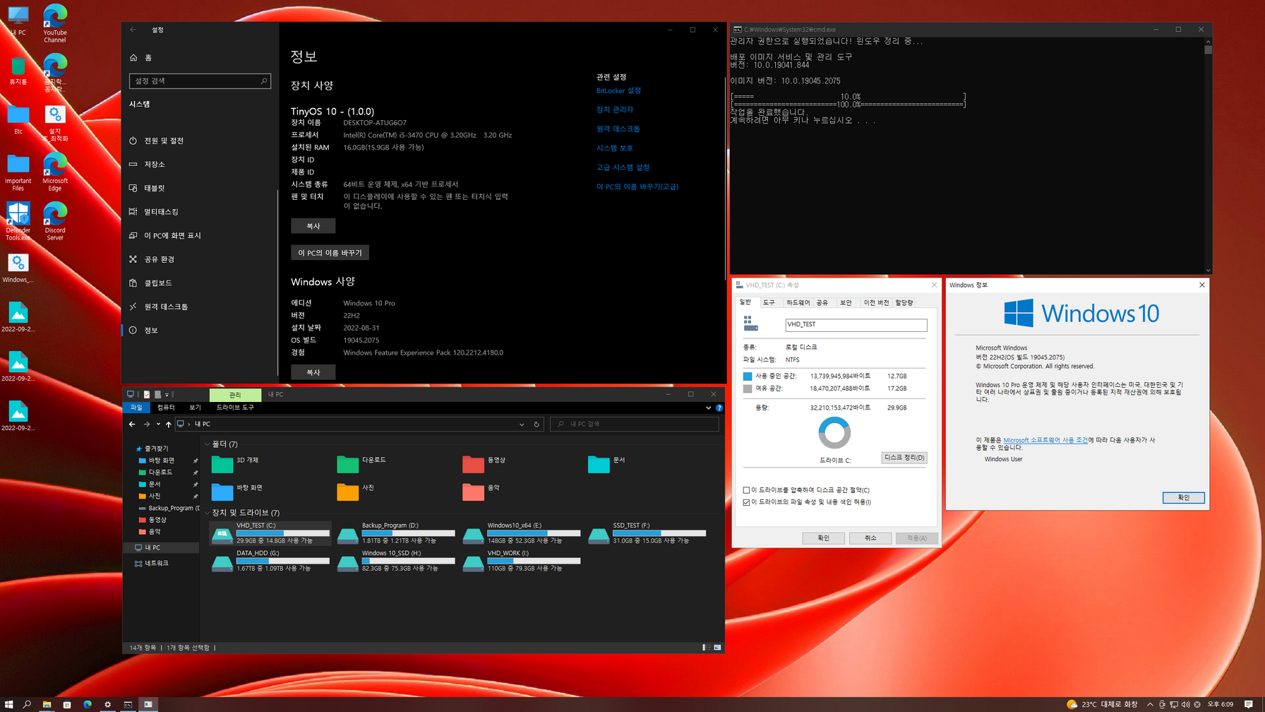Viewport: 1265px width, 712px height.
Task: Open the address bar history dropdown
Action: click(x=522, y=425)
